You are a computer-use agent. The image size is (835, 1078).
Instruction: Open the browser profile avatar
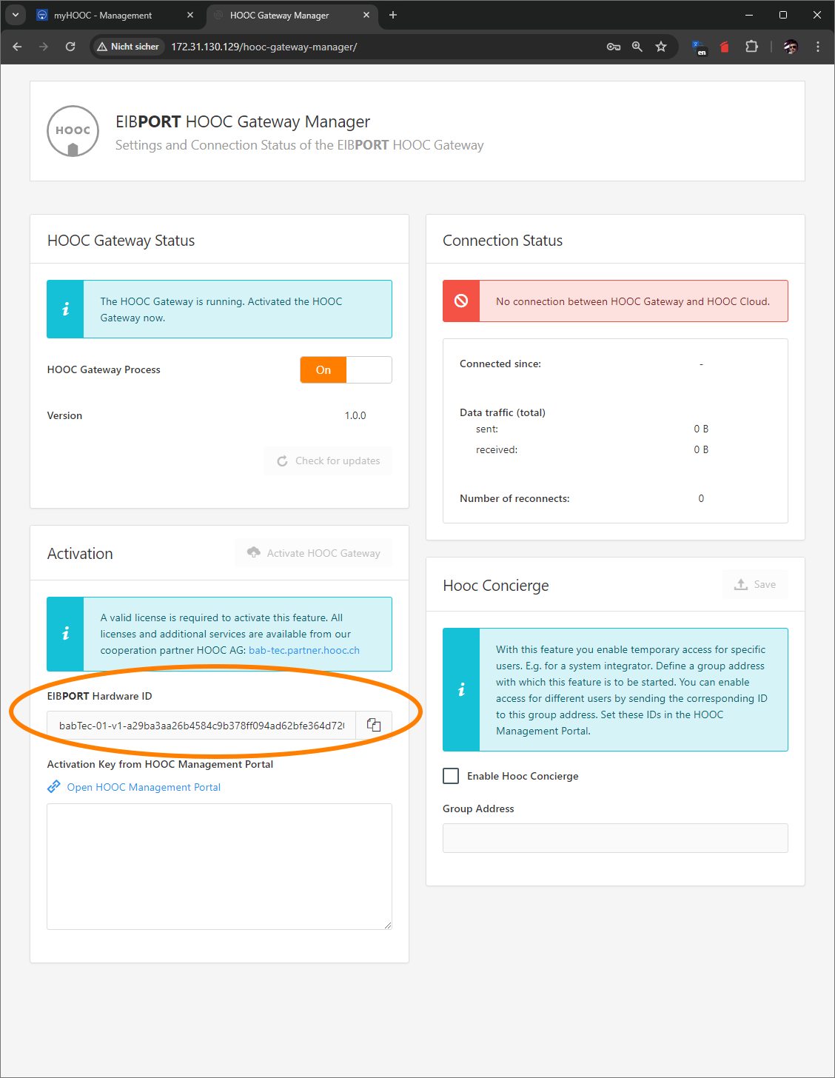tap(791, 47)
